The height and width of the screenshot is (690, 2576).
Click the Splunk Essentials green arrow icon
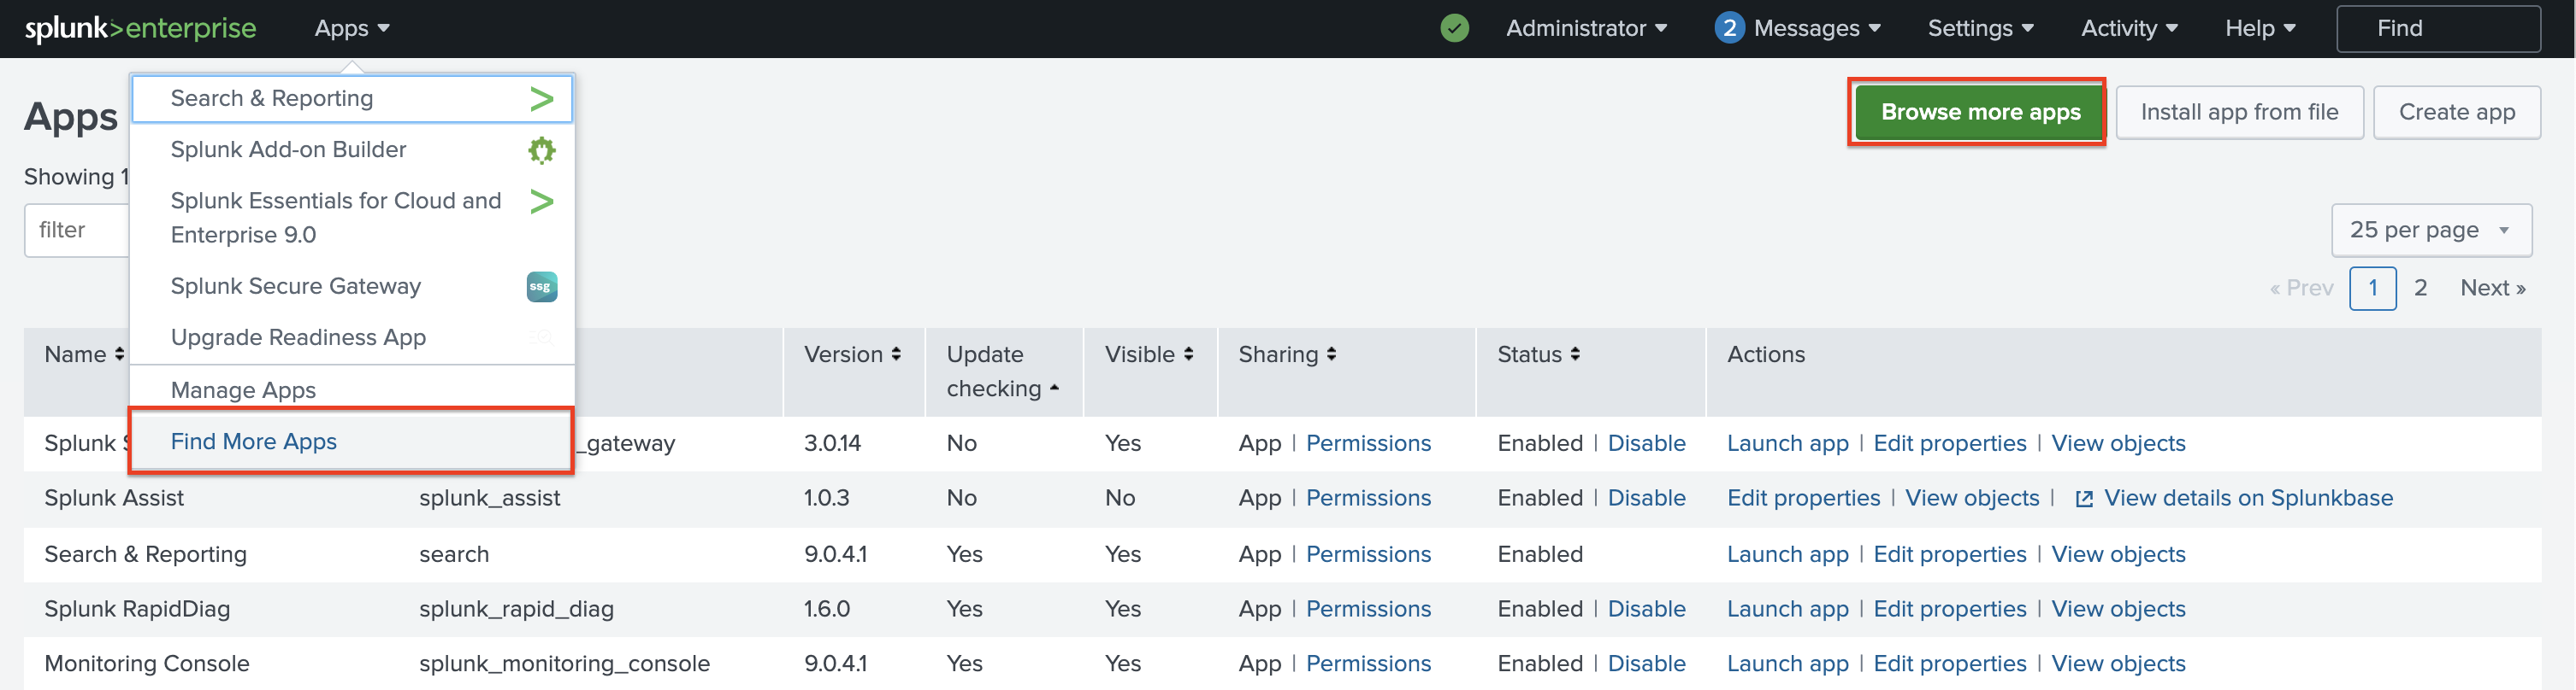tap(541, 202)
